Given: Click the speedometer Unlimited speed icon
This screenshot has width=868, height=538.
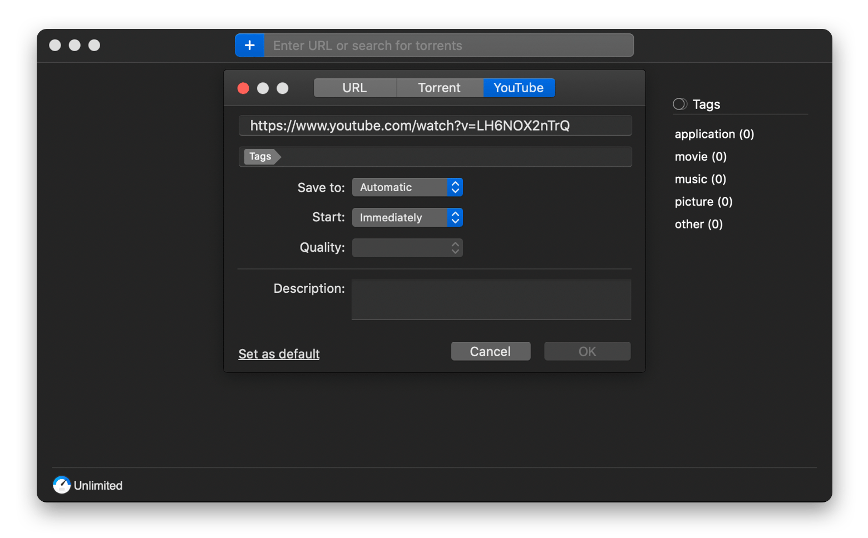Looking at the screenshot, I should coord(62,485).
